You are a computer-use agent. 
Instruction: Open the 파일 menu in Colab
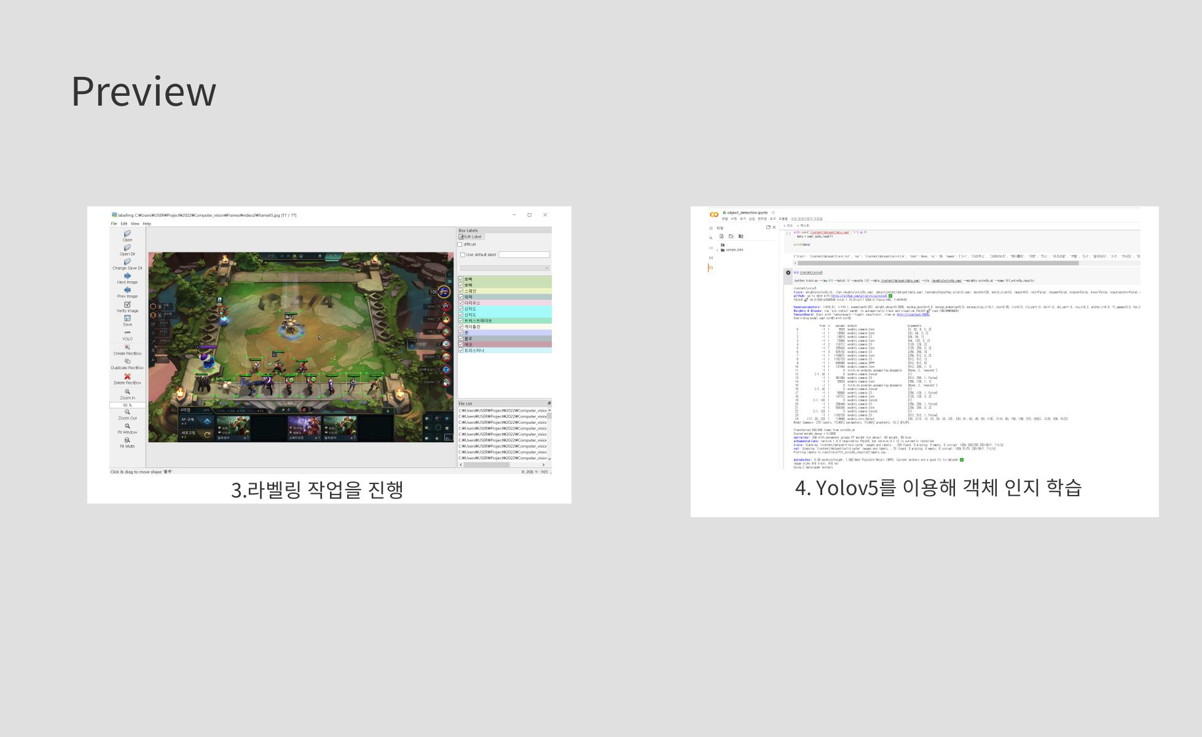pyautogui.click(x=725, y=219)
